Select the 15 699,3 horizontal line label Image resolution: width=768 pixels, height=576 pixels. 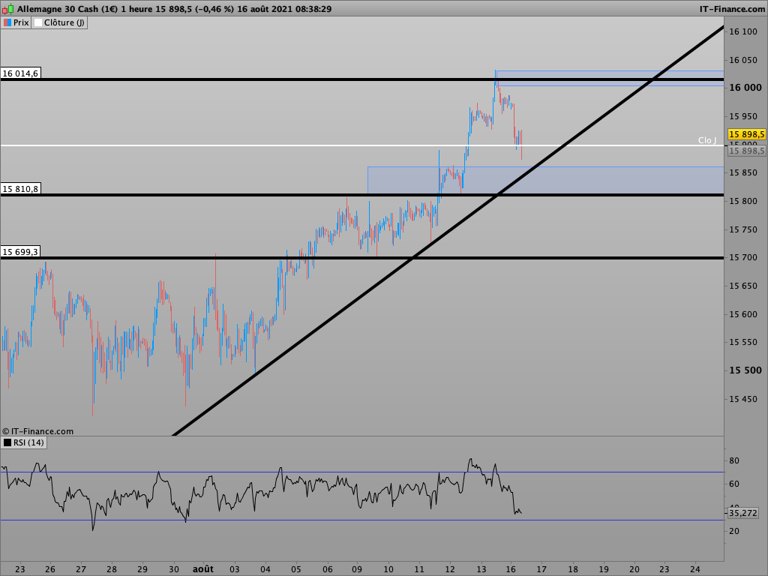[x=20, y=252]
